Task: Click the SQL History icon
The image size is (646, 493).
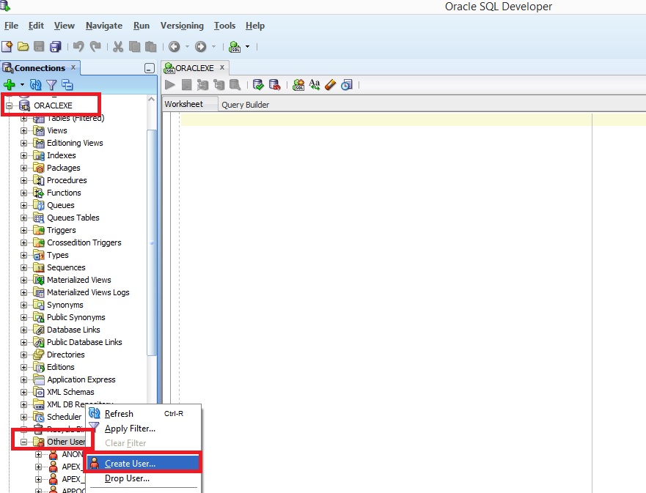Action: (x=347, y=85)
